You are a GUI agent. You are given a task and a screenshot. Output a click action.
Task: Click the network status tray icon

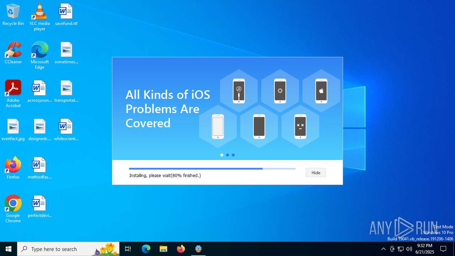[x=401, y=249]
